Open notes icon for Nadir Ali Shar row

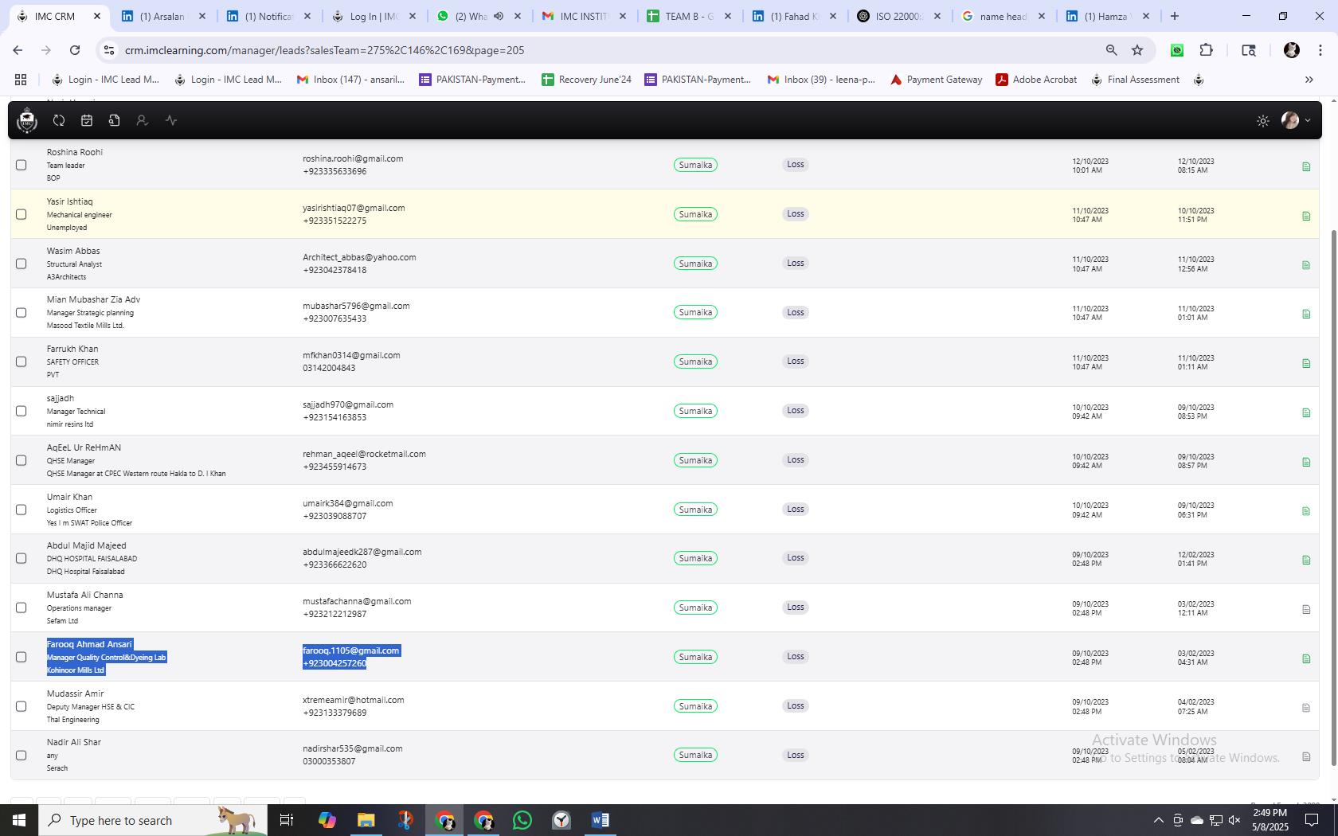coord(1306,756)
